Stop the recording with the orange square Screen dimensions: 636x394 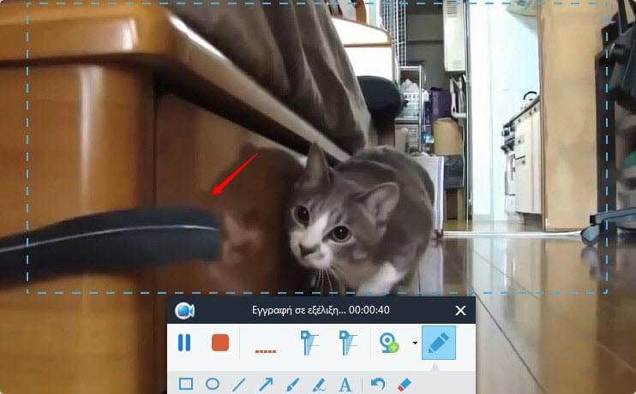pos(220,343)
